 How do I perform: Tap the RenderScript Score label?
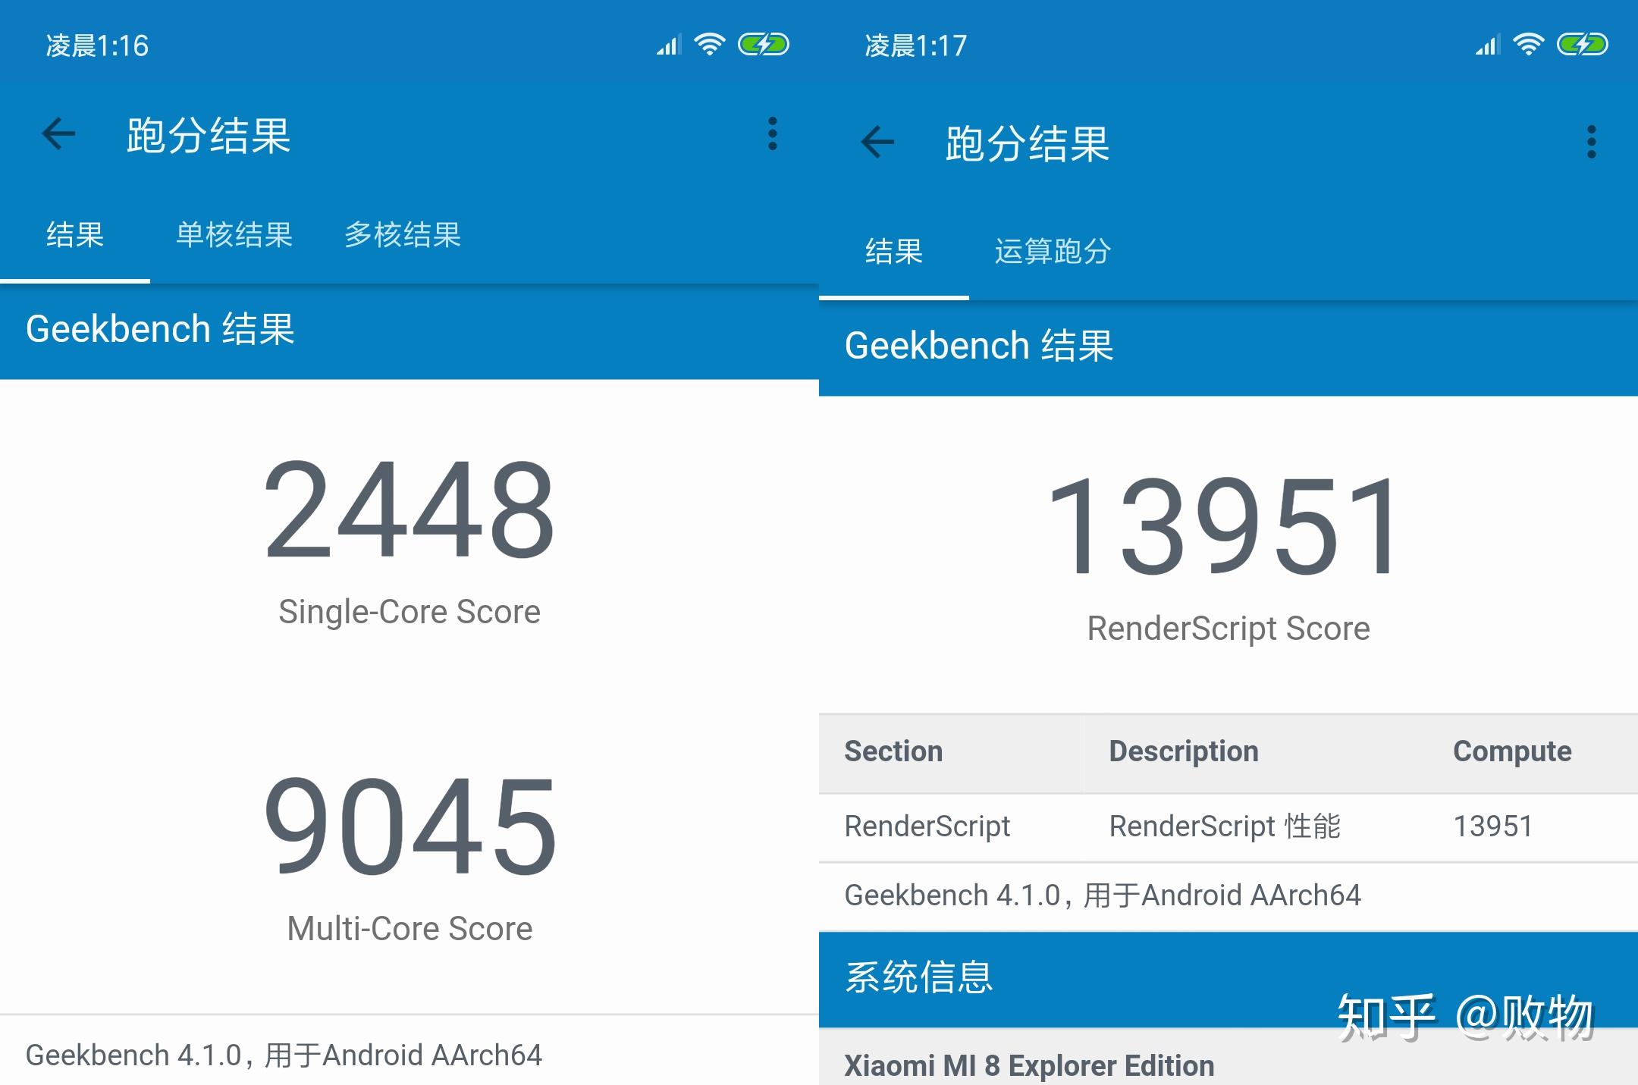coord(1228,629)
